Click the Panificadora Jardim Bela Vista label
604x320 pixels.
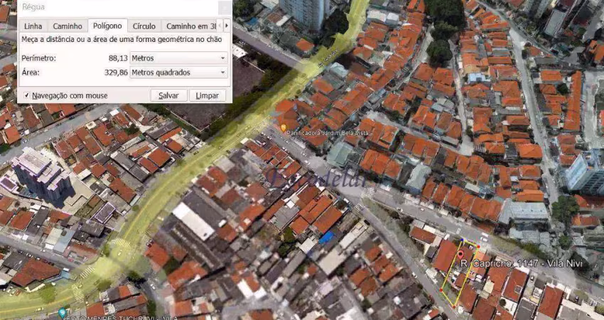pos(328,133)
